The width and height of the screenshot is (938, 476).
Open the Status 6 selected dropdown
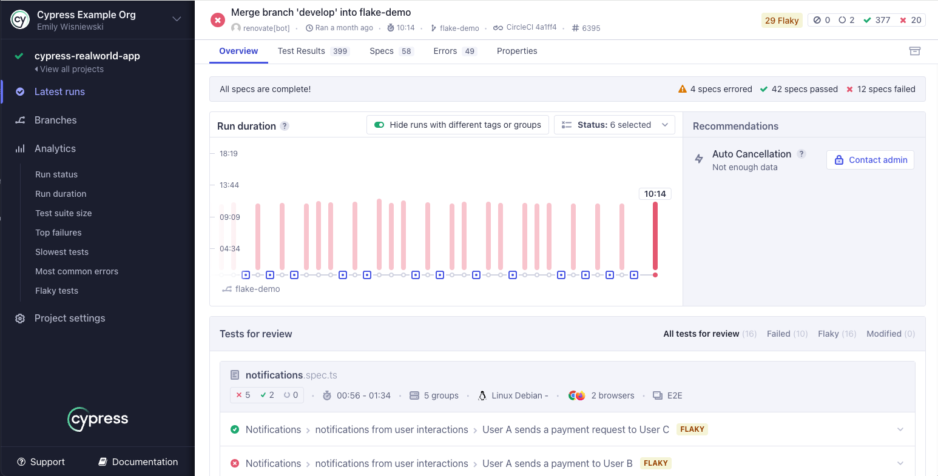pyautogui.click(x=614, y=125)
